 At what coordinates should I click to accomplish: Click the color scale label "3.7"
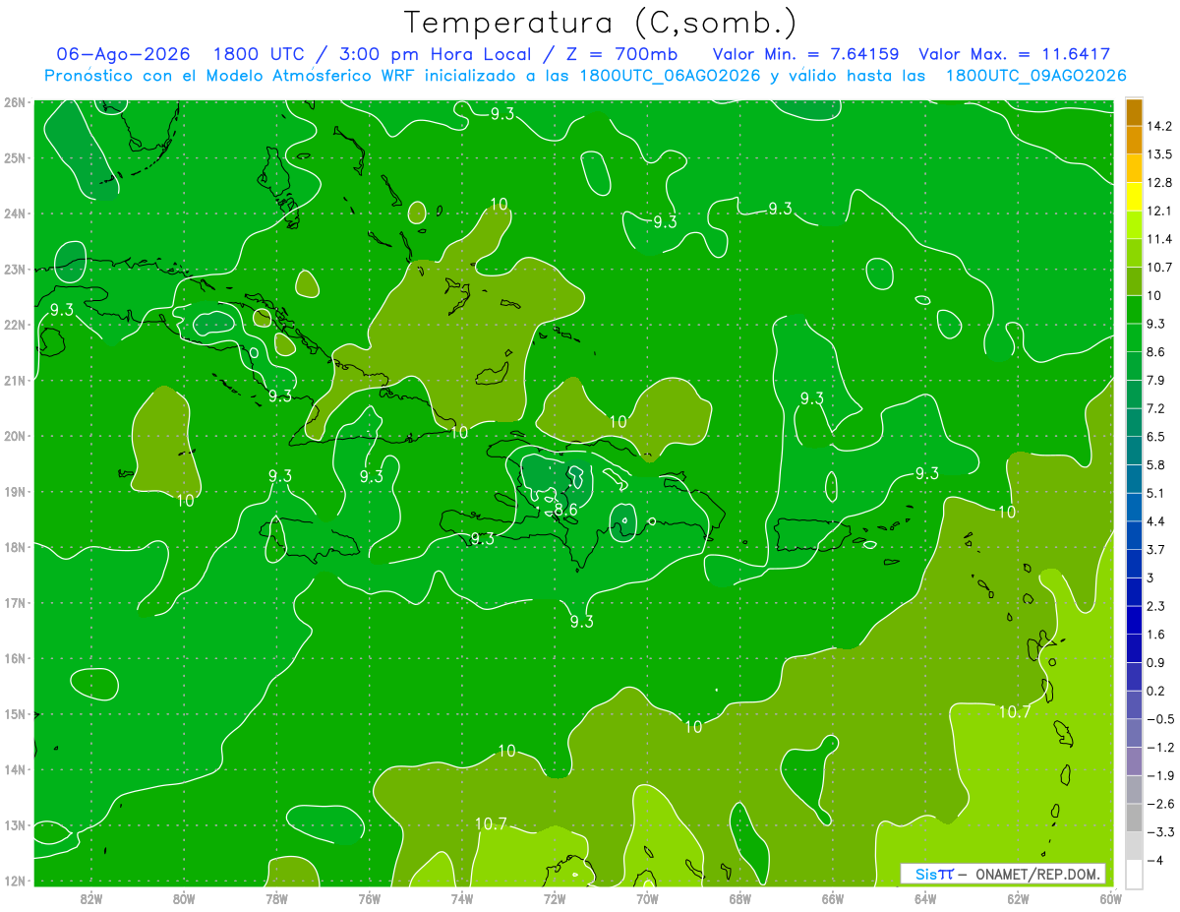pos(1155,549)
